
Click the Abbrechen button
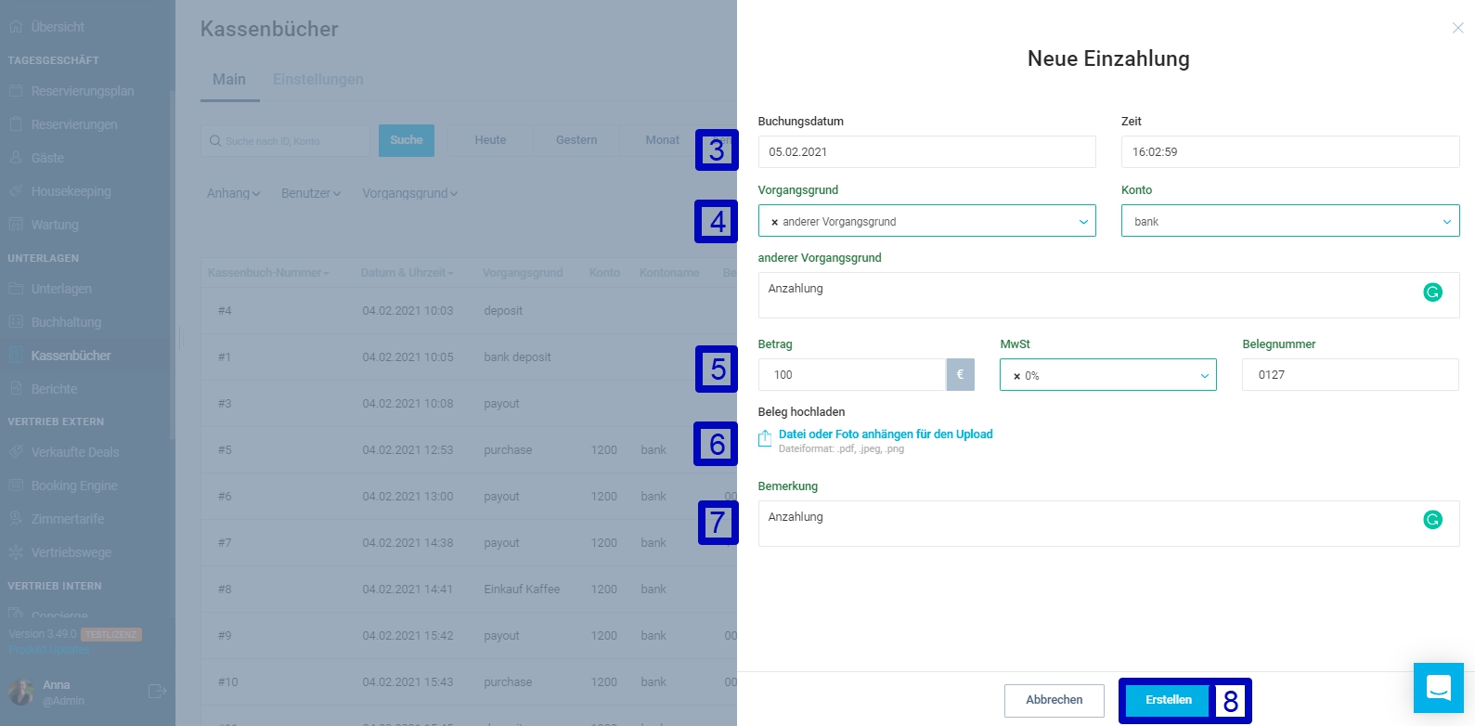[x=1054, y=700]
